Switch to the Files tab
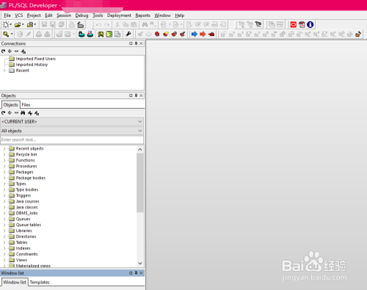 pyautogui.click(x=26, y=105)
